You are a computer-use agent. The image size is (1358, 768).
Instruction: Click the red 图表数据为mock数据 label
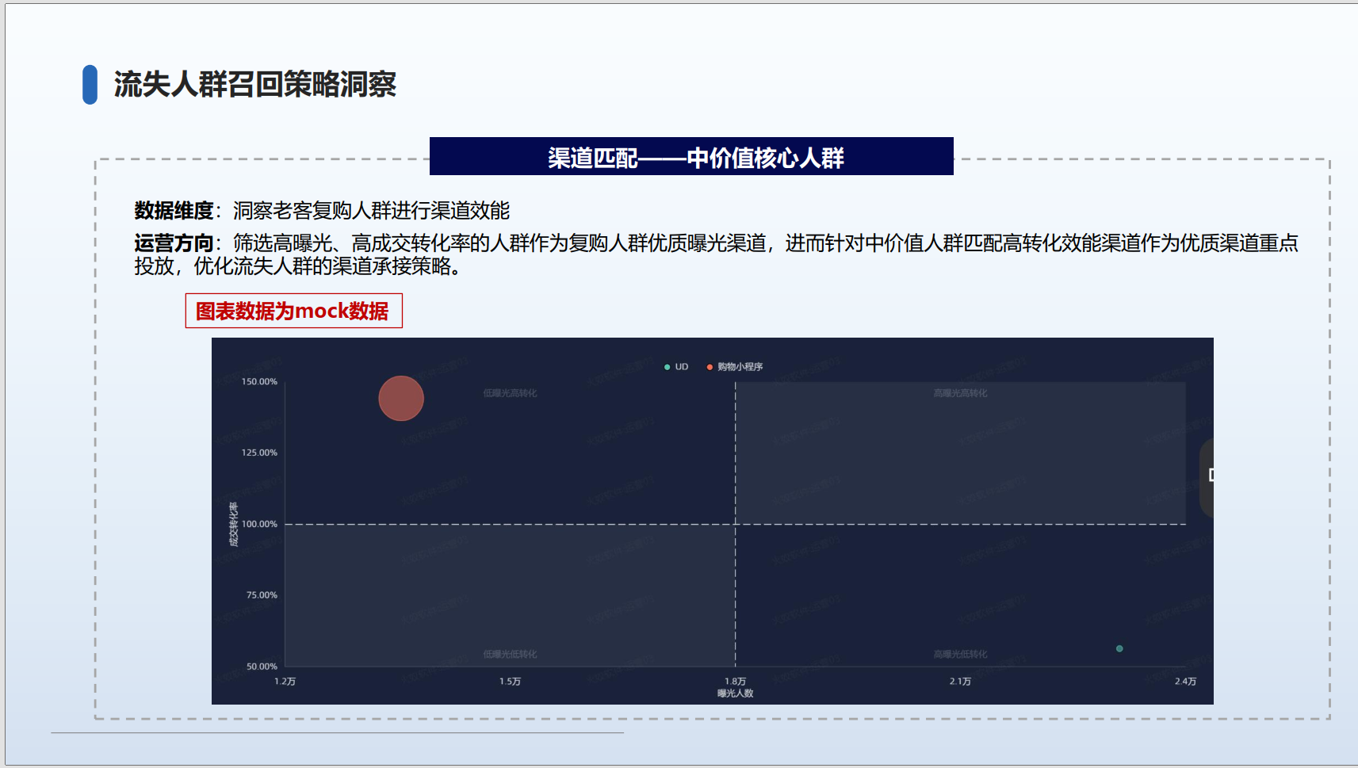(293, 311)
